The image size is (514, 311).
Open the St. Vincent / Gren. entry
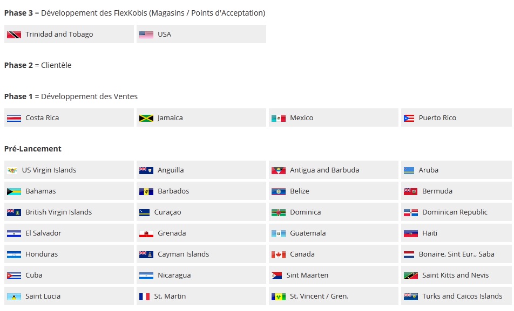click(x=333, y=296)
